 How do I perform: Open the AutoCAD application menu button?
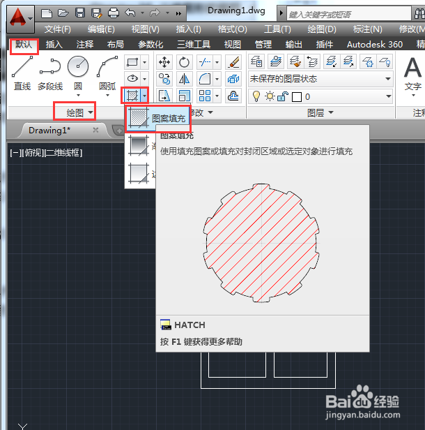tap(20, 19)
